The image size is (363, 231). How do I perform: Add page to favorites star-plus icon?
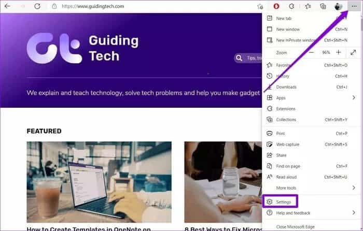click(x=260, y=7)
